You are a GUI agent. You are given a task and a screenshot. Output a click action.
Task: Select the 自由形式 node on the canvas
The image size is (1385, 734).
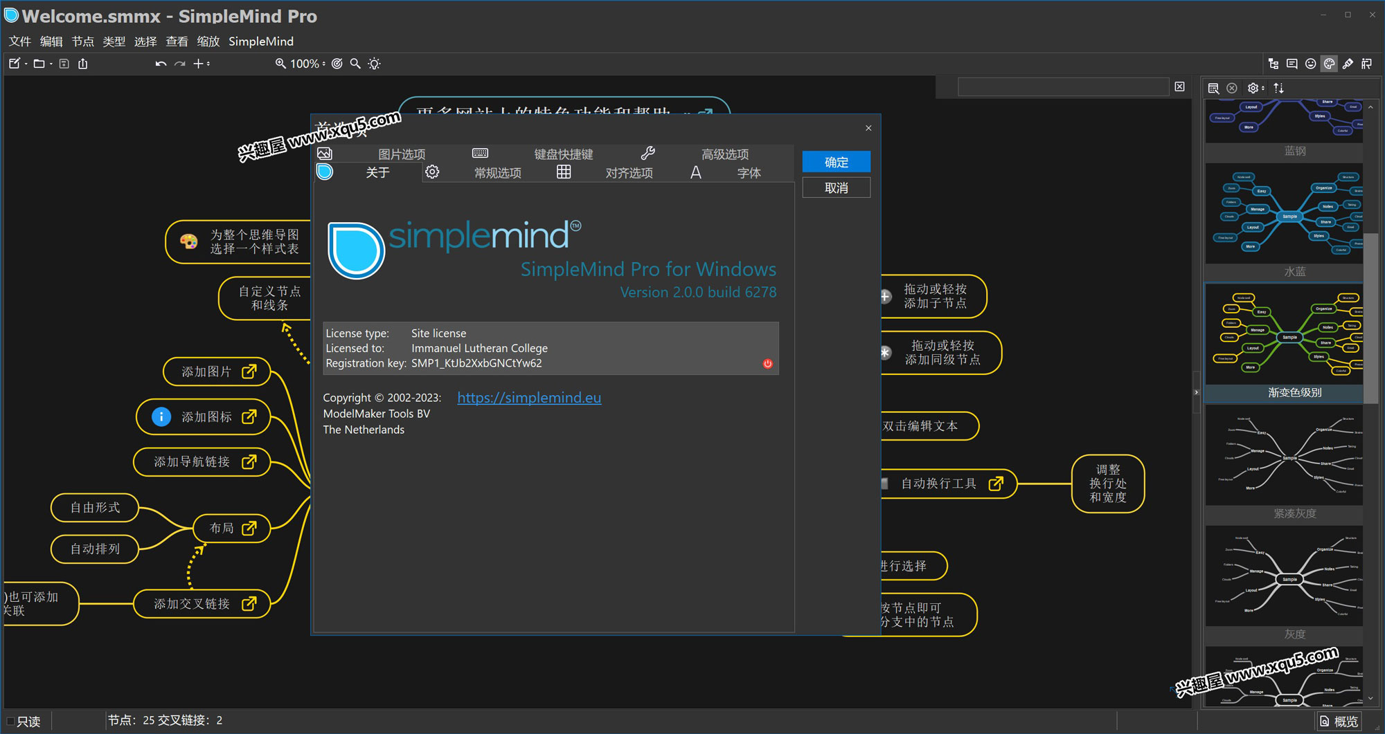coord(95,508)
